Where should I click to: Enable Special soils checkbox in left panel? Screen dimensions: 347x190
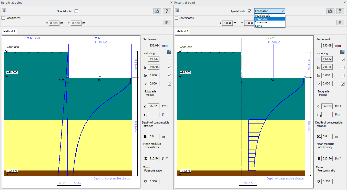76,11
